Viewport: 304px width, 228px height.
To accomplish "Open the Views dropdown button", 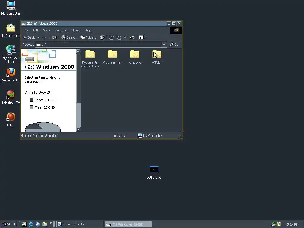I will [142, 37].
